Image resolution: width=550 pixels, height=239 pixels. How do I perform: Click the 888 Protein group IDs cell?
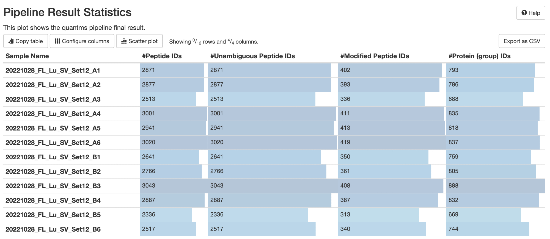click(x=453, y=186)
